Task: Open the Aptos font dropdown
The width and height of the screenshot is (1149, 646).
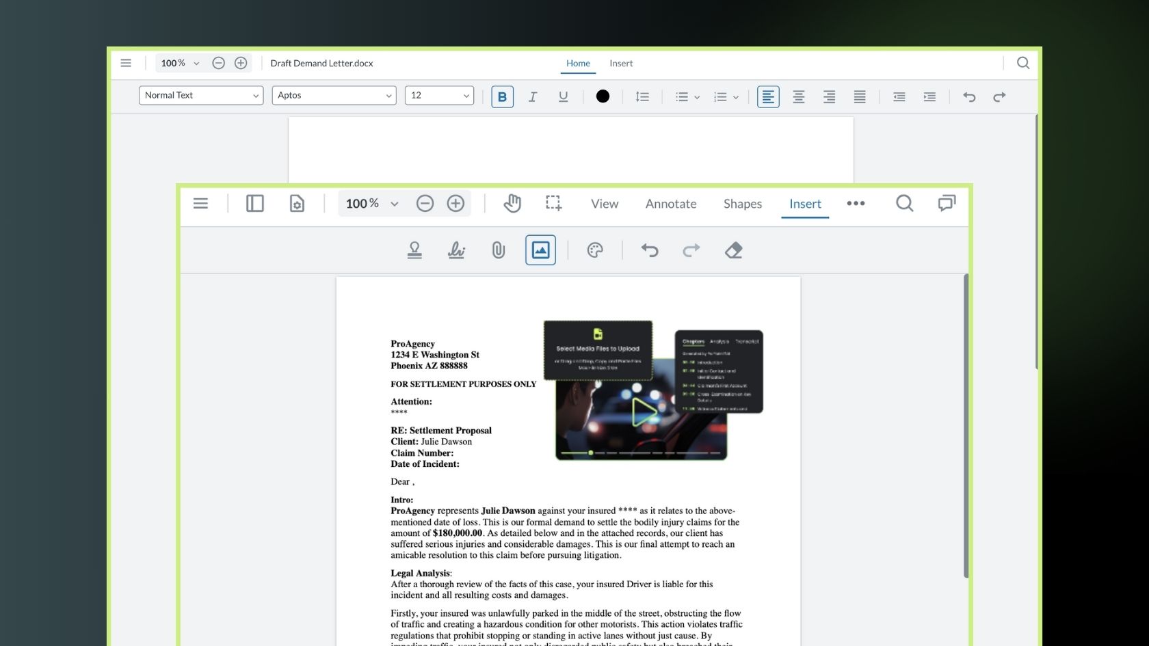Action: pyautogui.click(x=334, y=95)
